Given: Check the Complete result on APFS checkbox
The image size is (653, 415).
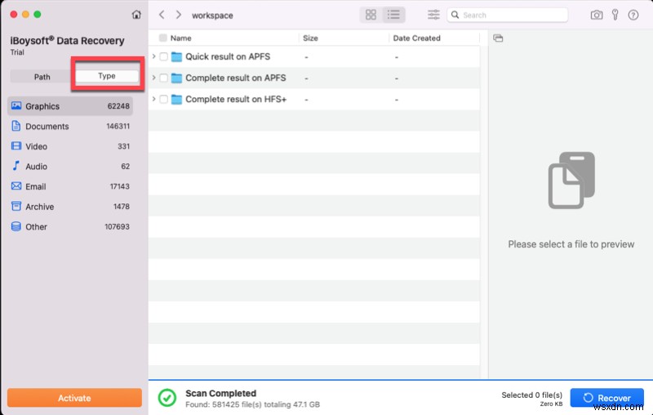Looking at the screenshot, I should coord(164,78).
